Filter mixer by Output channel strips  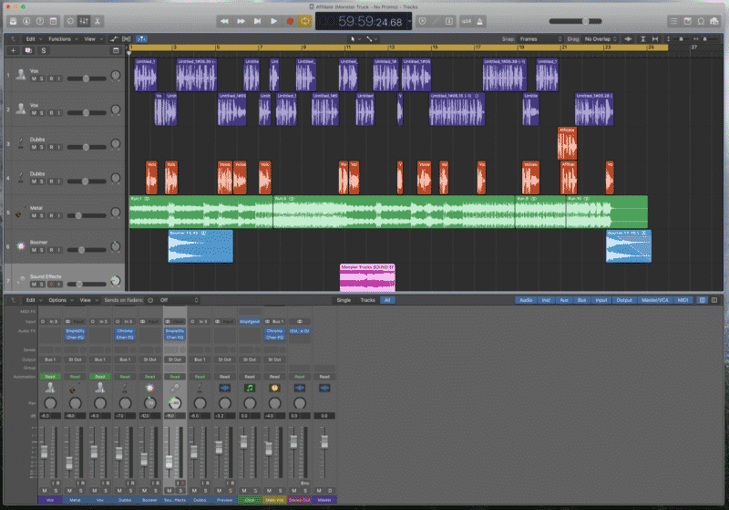click(x=624, y=300)
